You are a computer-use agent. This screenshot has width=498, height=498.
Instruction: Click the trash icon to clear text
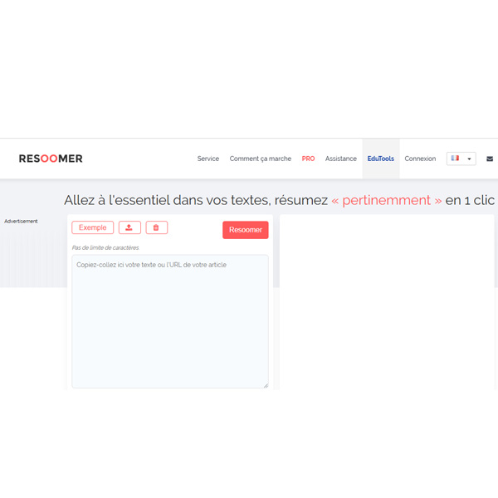point(157,227)
